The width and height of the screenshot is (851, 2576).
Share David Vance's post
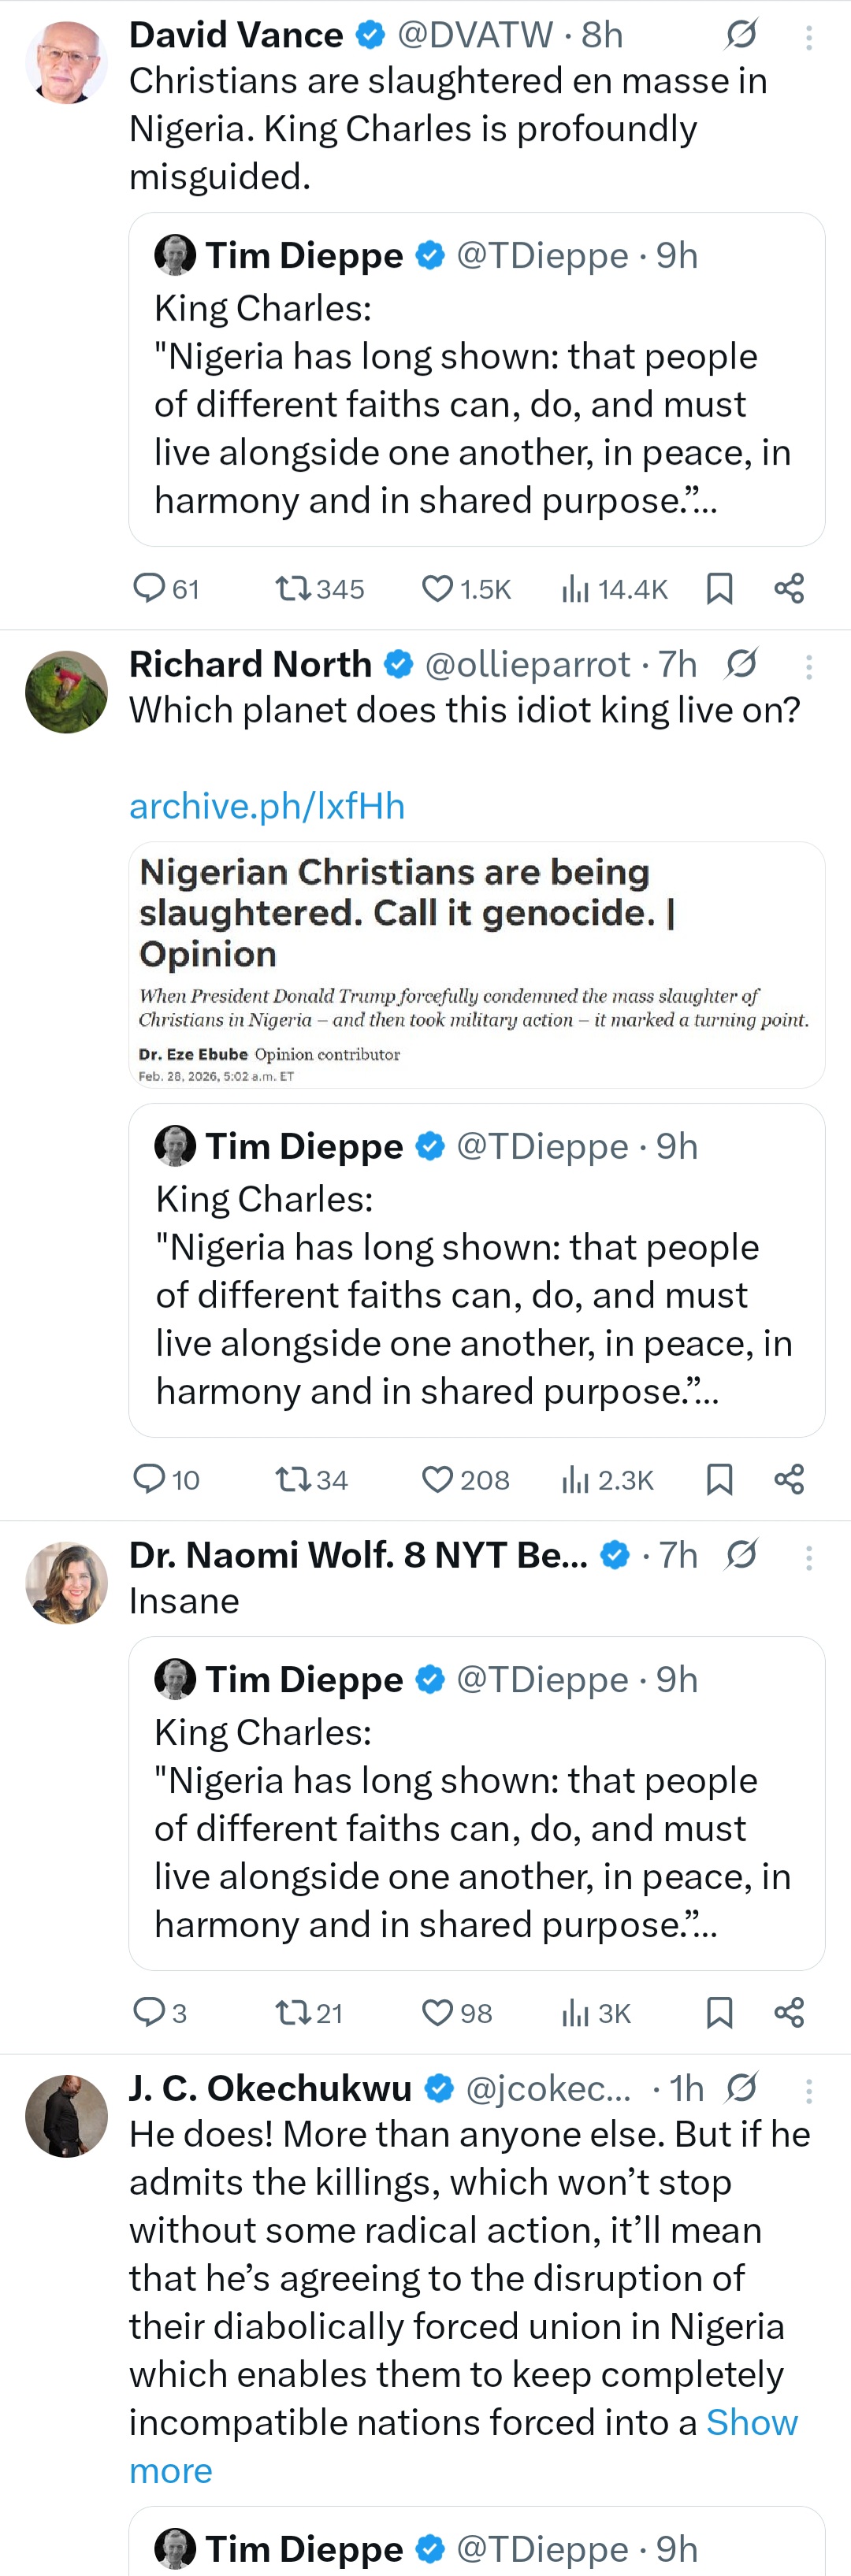pyautogui.click(x=789, y=589)
